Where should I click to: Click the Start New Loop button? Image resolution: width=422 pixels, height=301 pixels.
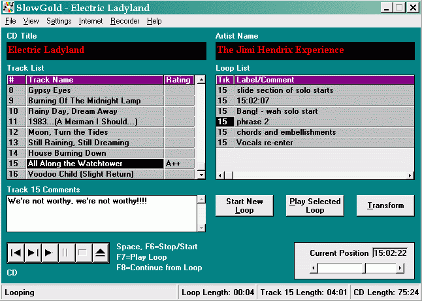coord(244,205)
